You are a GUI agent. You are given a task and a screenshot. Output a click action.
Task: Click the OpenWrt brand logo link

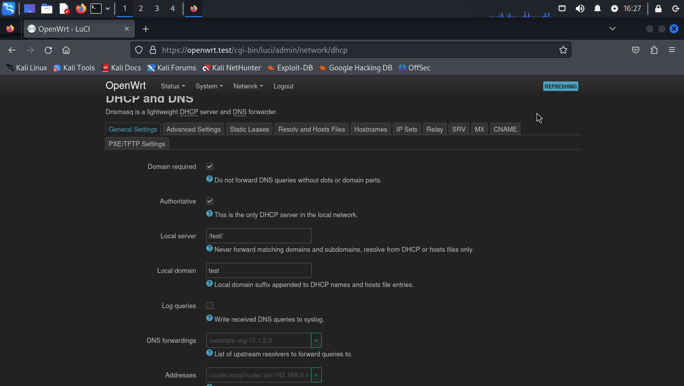126,86
